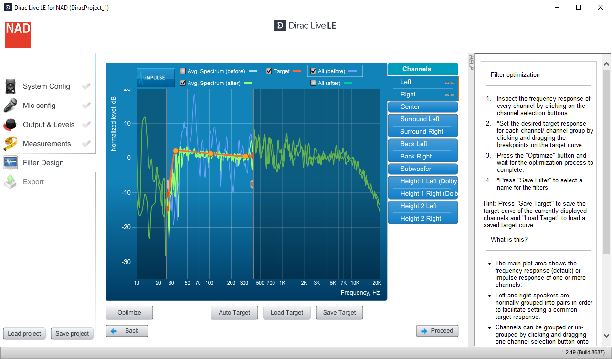612x359 pixels.
Task: Click the blue arrow icon on Back button
Action: (114, 331)
